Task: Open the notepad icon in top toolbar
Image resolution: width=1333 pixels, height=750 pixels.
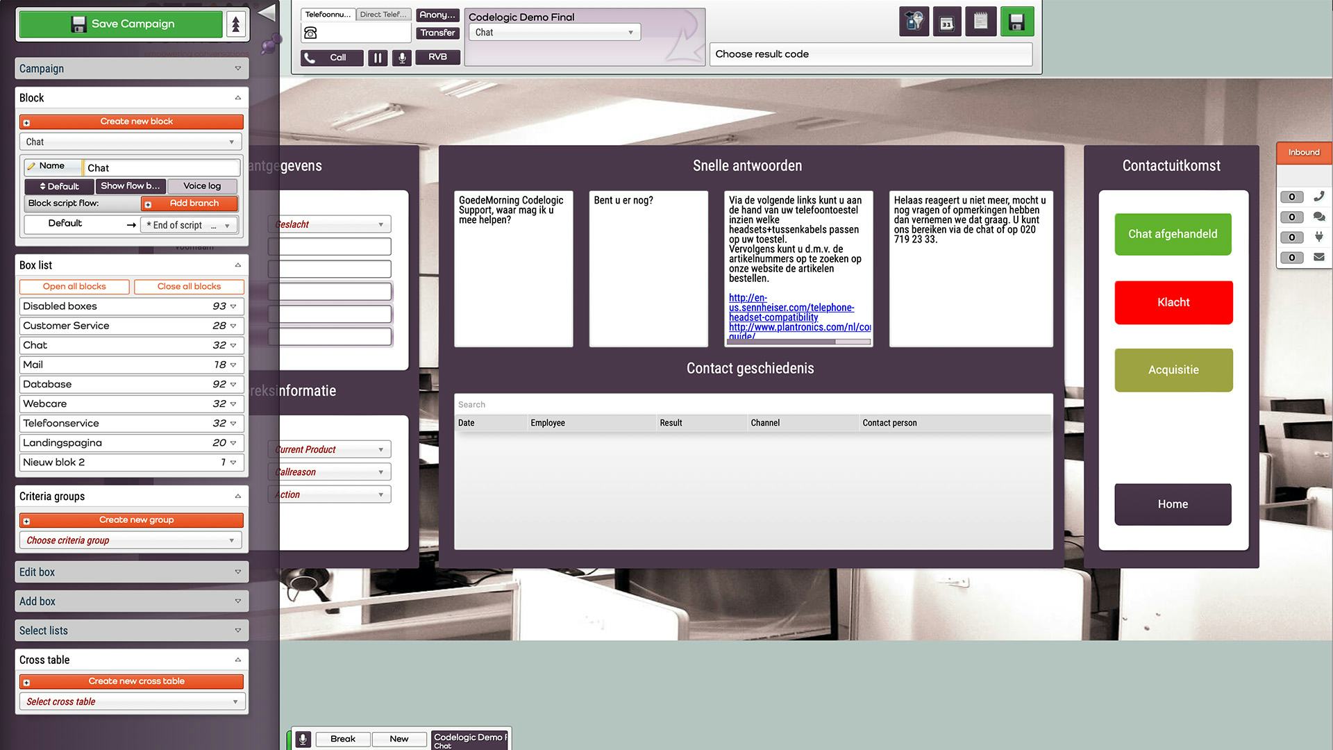Action: tap(980, 22)
